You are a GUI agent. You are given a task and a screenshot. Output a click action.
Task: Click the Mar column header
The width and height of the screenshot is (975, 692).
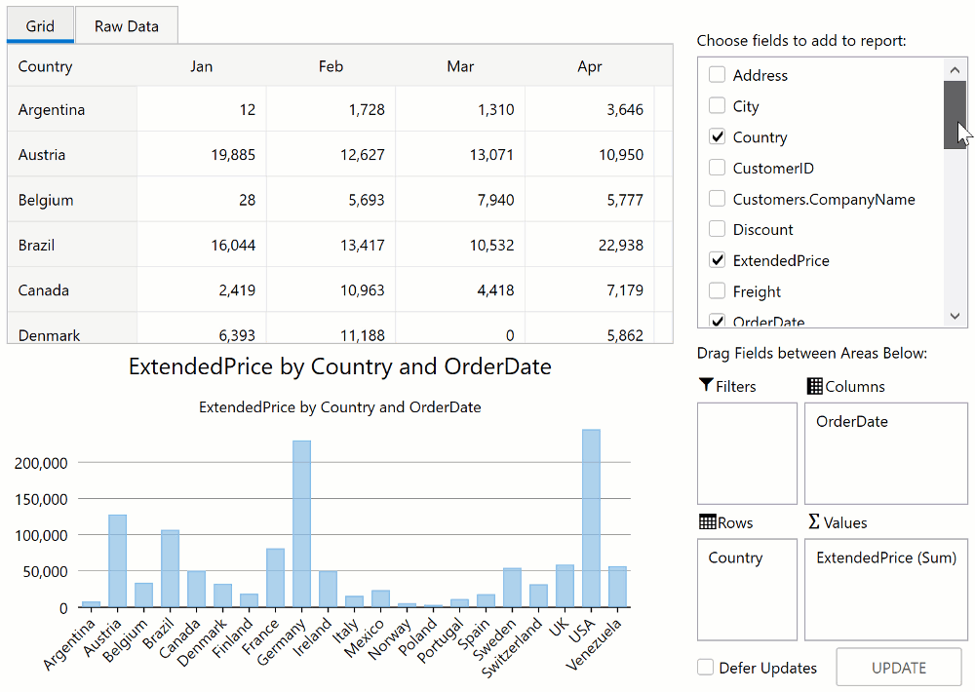pos(460,66)
